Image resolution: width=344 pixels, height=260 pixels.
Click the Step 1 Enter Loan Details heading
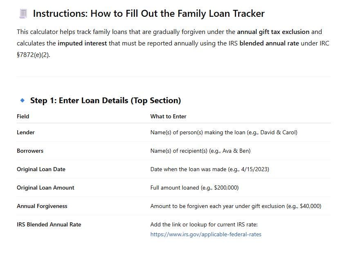coord(106,100)
